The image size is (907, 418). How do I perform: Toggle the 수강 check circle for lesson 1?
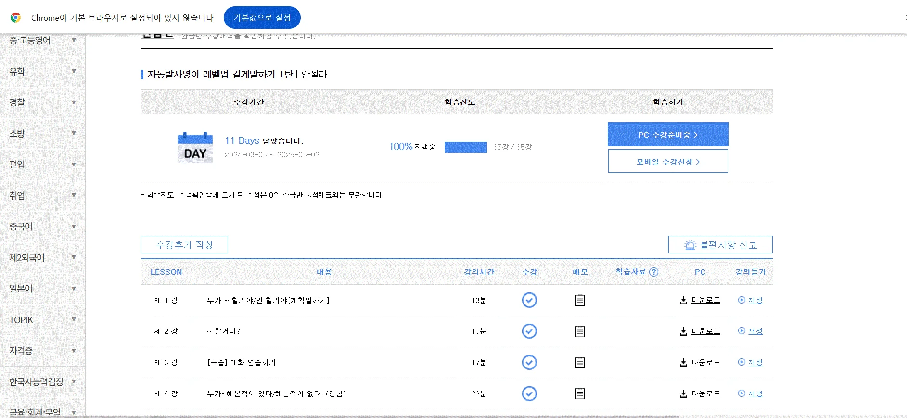tap(529, 300)
